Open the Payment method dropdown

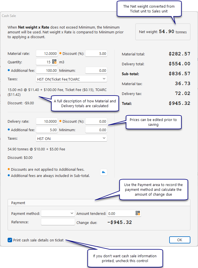[x=58, y=213]
